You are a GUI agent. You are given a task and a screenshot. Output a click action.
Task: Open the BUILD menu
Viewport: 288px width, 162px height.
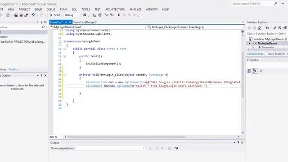(38, 9)
